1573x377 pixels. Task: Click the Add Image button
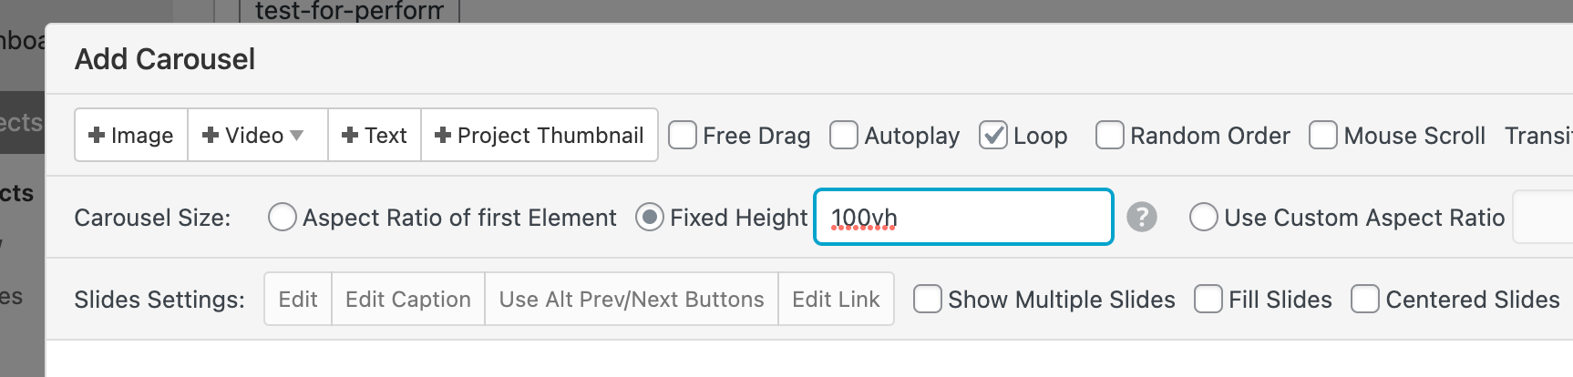click(x=131, y=136)
